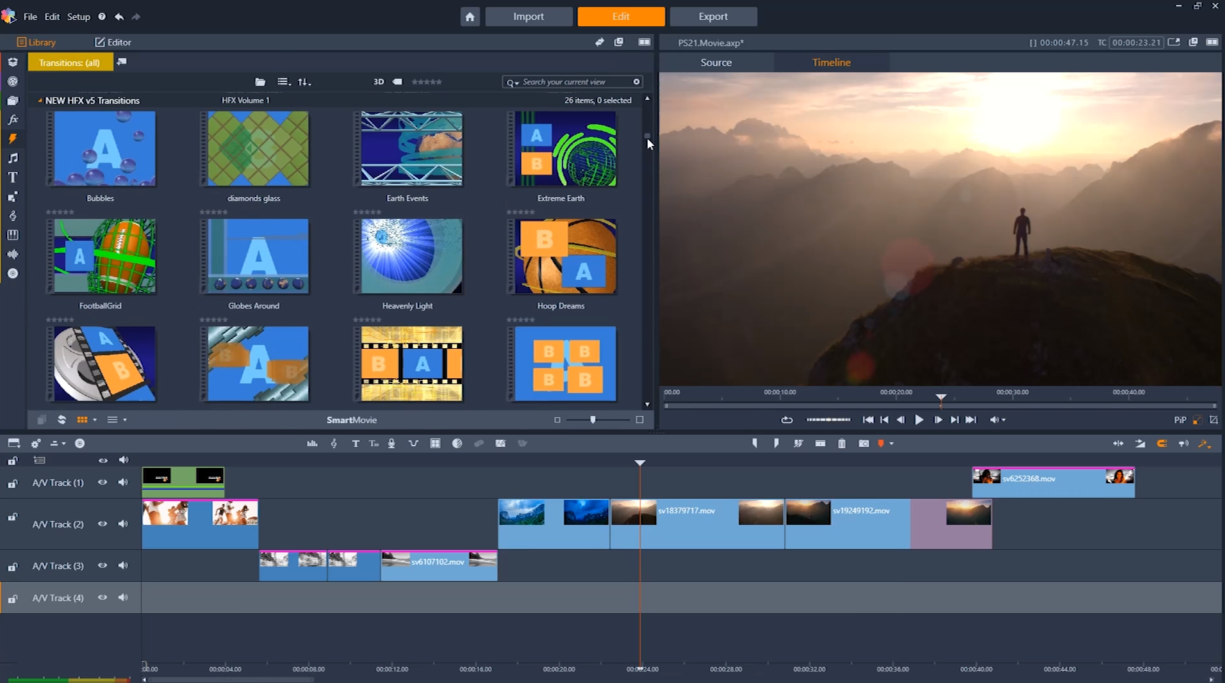This screenshot has width=1225, height=683.
Task: Open the Music note category in sidebar
Action: pyautogui.click(x=13, y=158)
